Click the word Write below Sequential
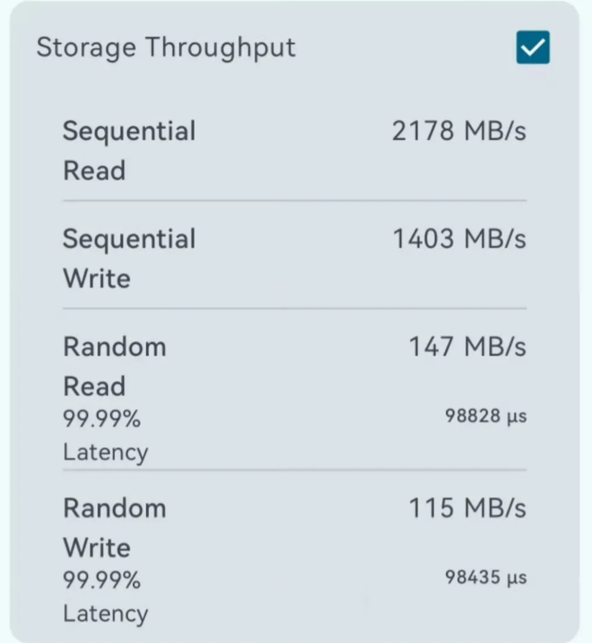 (97, 278)
